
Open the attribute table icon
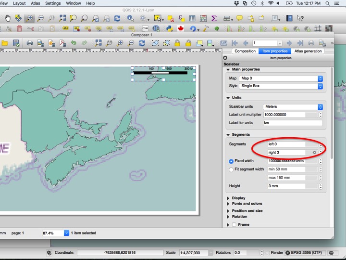192,18
